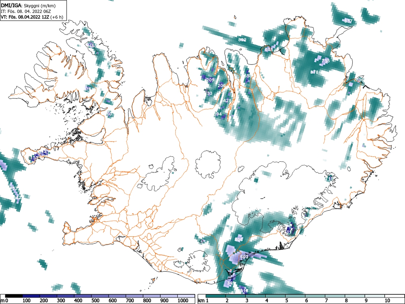This screenshot has width=405, height=304.
Task: Select the 2–3 km teal legend swatch
Action: pyautogui.click(x=236, y=296)
